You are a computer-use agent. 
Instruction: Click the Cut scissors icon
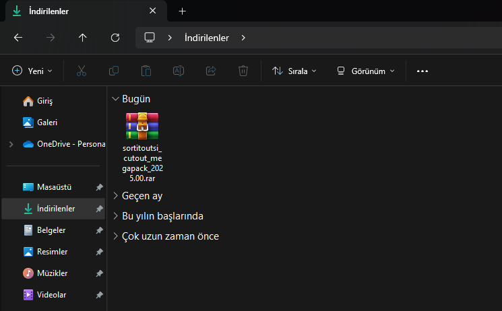coord(82,71)
